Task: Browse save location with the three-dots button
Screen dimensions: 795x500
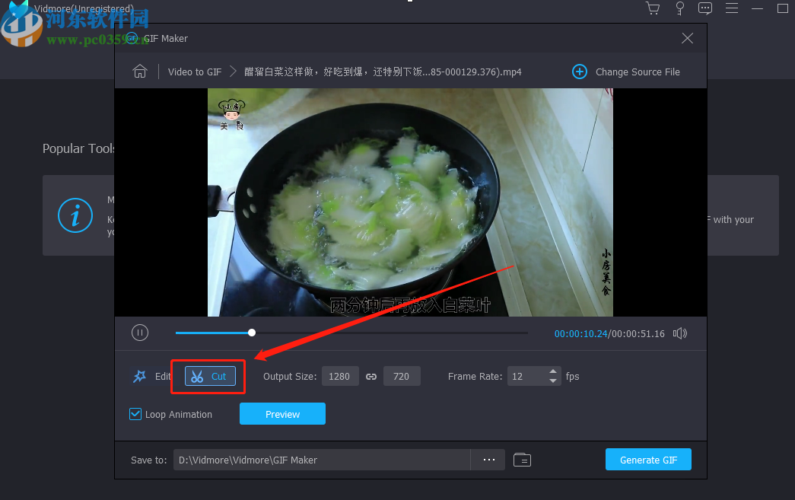Action: [x=488, y=460]
